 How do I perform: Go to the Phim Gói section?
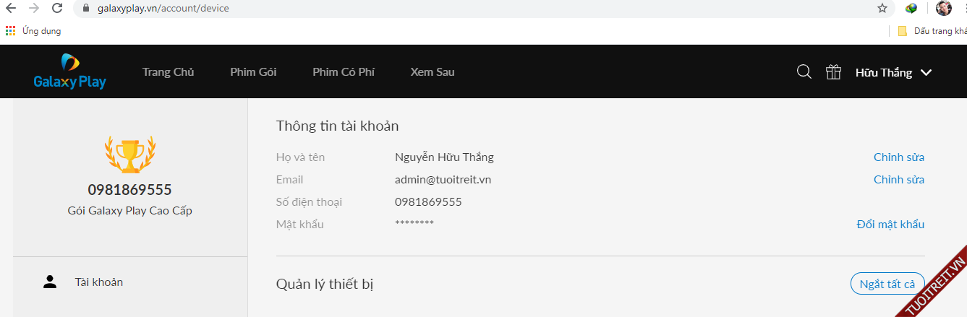pos(253,72)
